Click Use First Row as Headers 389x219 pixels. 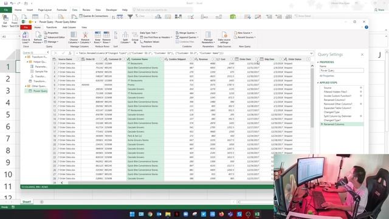[x=156, y=37]
